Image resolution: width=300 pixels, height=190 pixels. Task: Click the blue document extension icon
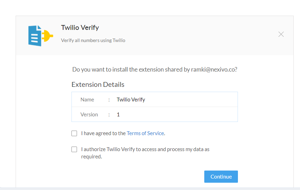35,36
